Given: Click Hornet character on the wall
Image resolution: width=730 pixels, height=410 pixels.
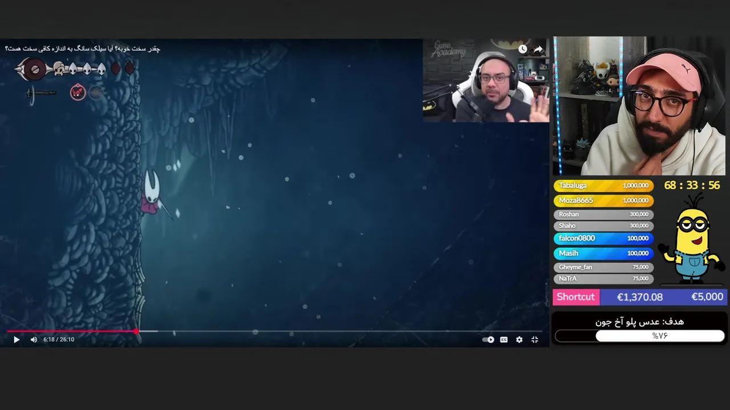Looking at the screenshot, I should click(x=152, y=192).
